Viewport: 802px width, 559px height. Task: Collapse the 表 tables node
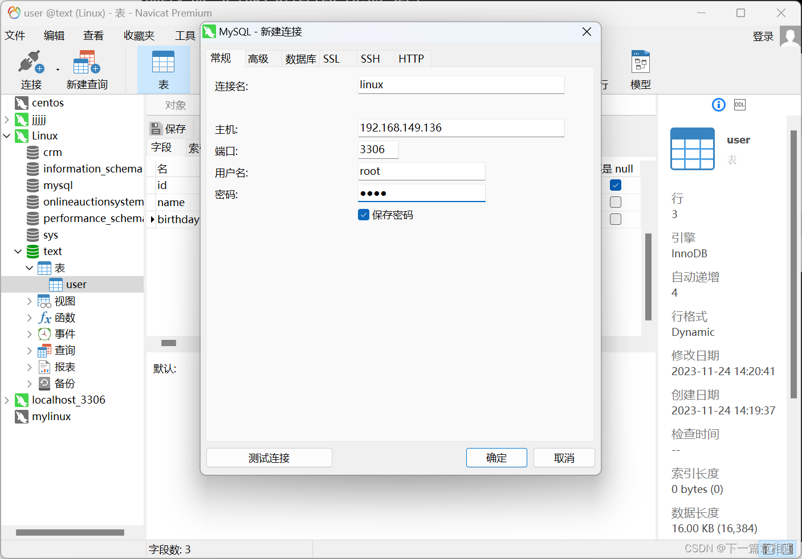[30, 268]
